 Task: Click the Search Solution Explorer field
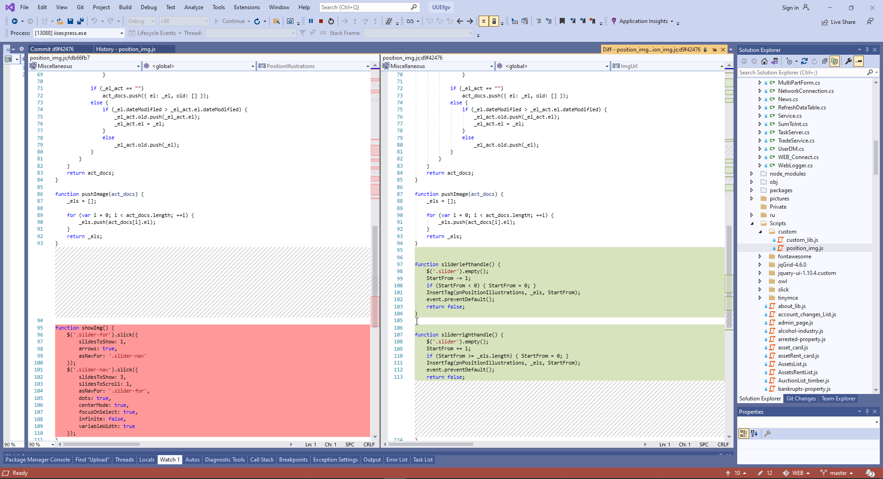(802, 73)
